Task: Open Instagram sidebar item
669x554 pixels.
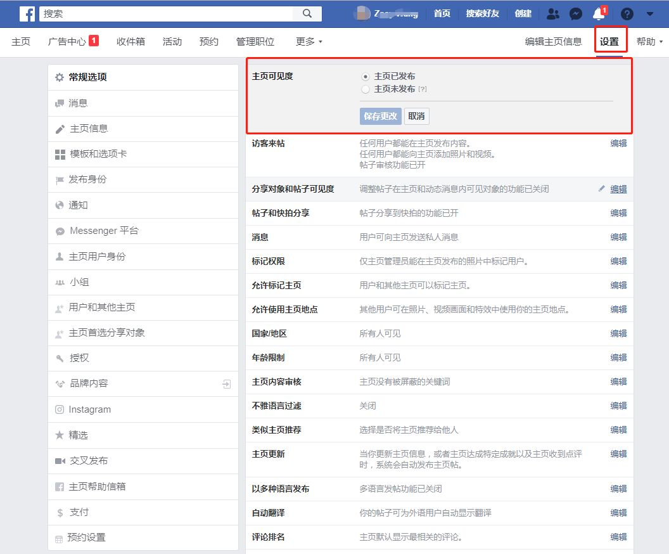Action: click(143, 409)
